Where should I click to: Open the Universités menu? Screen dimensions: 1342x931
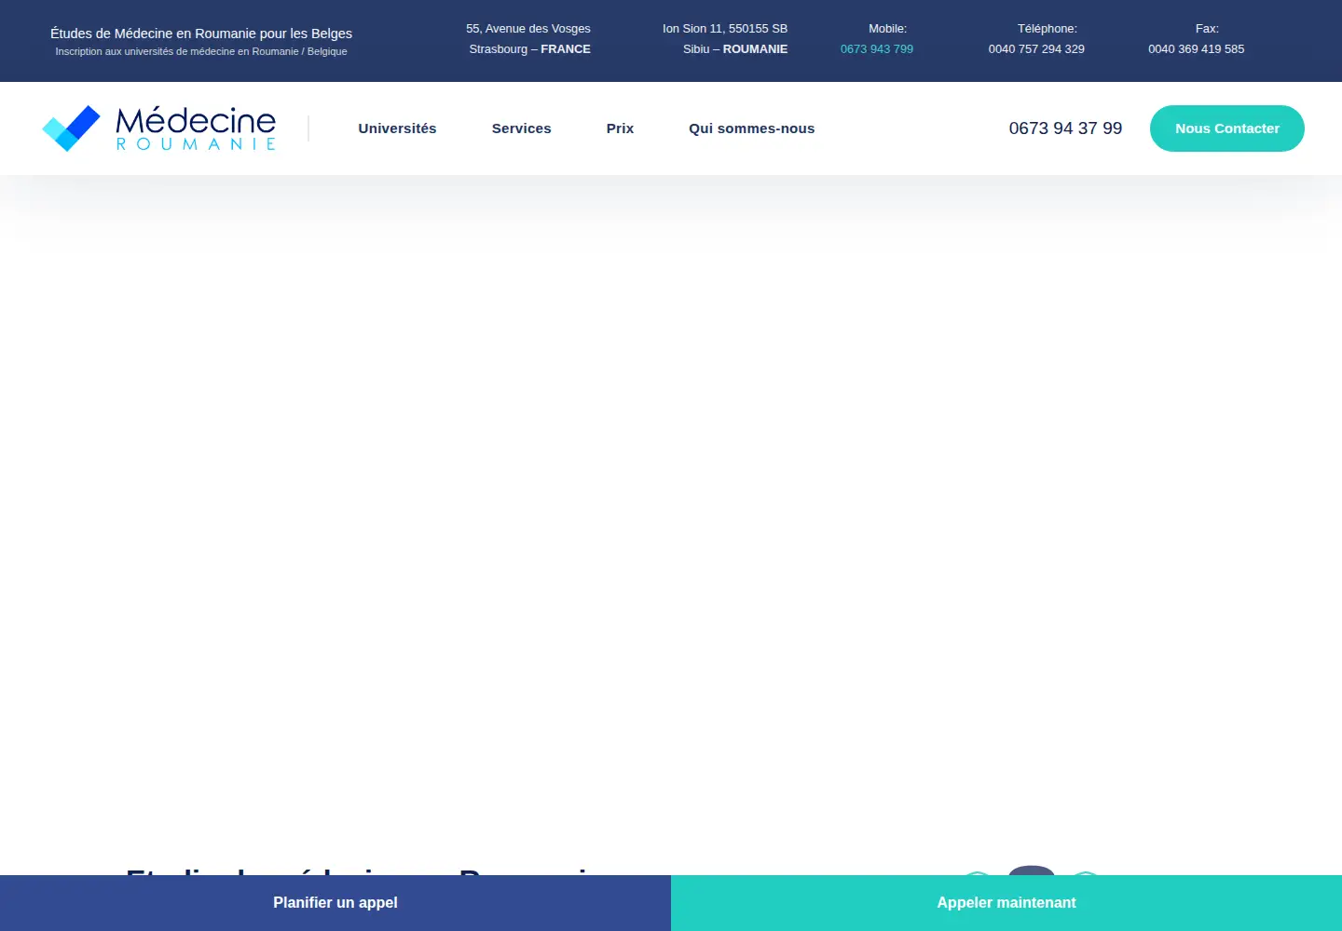click(397, 128)
